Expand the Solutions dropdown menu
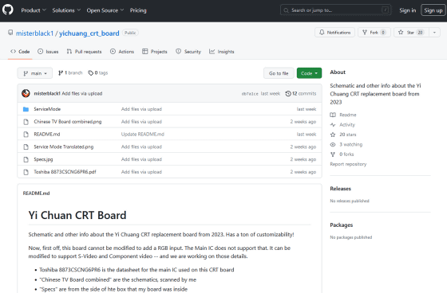 [x=66, y=10]
